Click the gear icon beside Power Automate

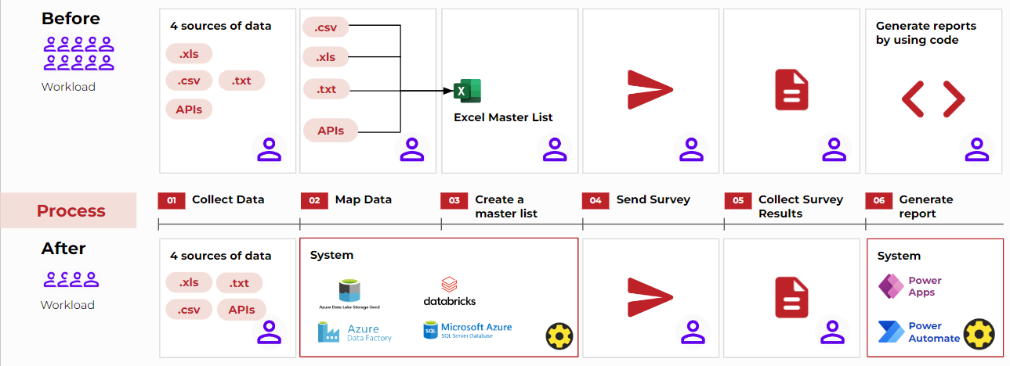(x=978, y=334)
